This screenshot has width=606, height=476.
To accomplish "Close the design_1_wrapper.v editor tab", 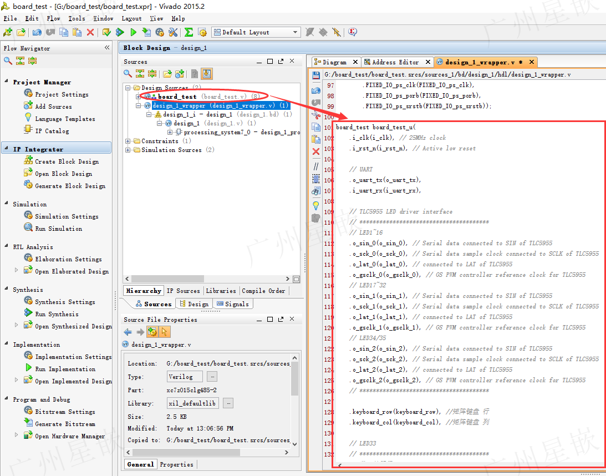I will [x=531, y=62].
